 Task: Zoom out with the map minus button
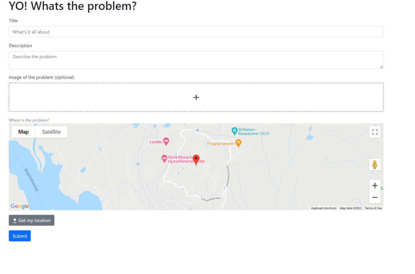tap(375, 197)
